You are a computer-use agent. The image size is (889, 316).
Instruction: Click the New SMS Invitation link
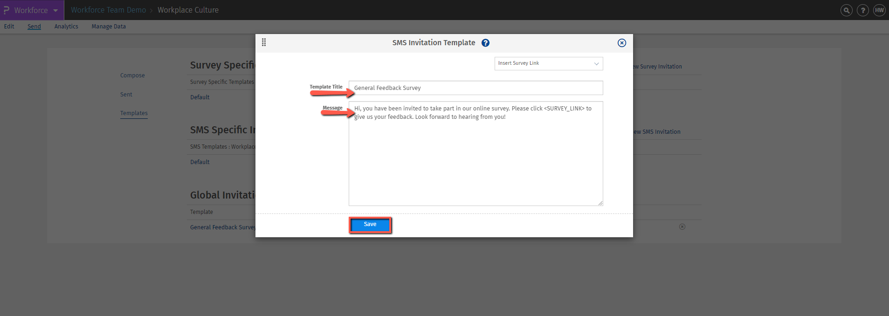click(x=657, y=132)
